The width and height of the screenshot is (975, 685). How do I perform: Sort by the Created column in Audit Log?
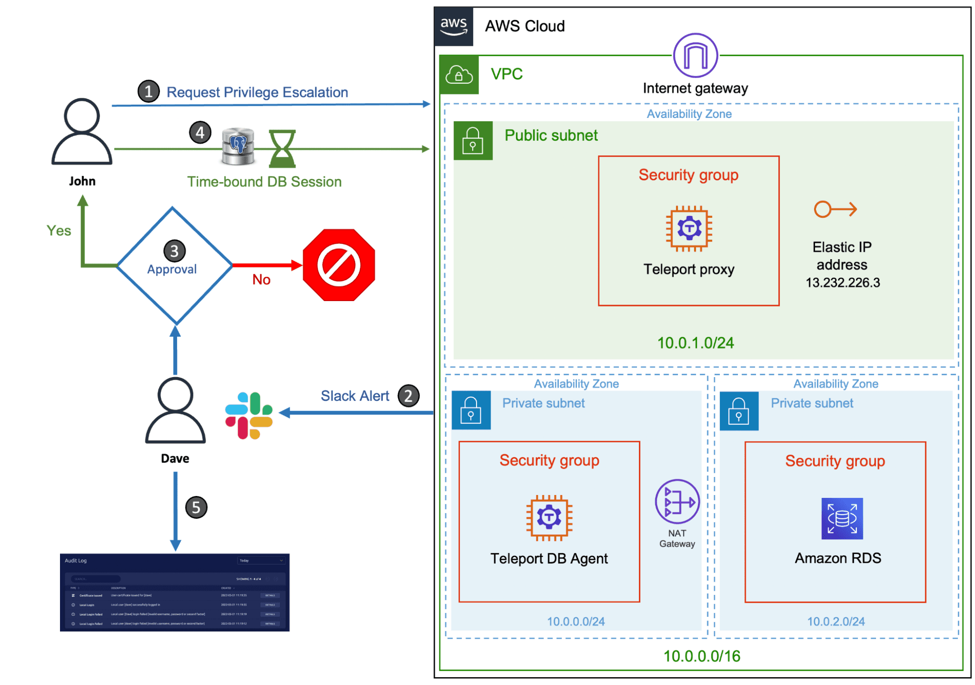tap(227, 588)
